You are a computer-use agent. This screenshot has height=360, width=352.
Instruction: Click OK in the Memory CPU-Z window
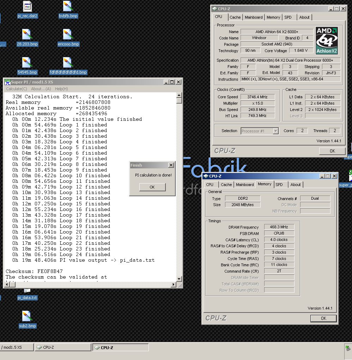coord(323,318)
